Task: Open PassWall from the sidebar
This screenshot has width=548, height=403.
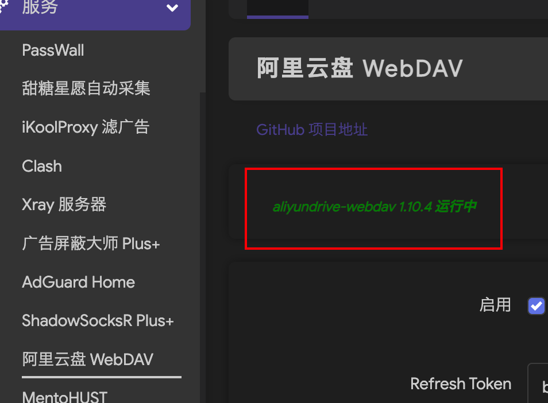Action: coord(53,51)
